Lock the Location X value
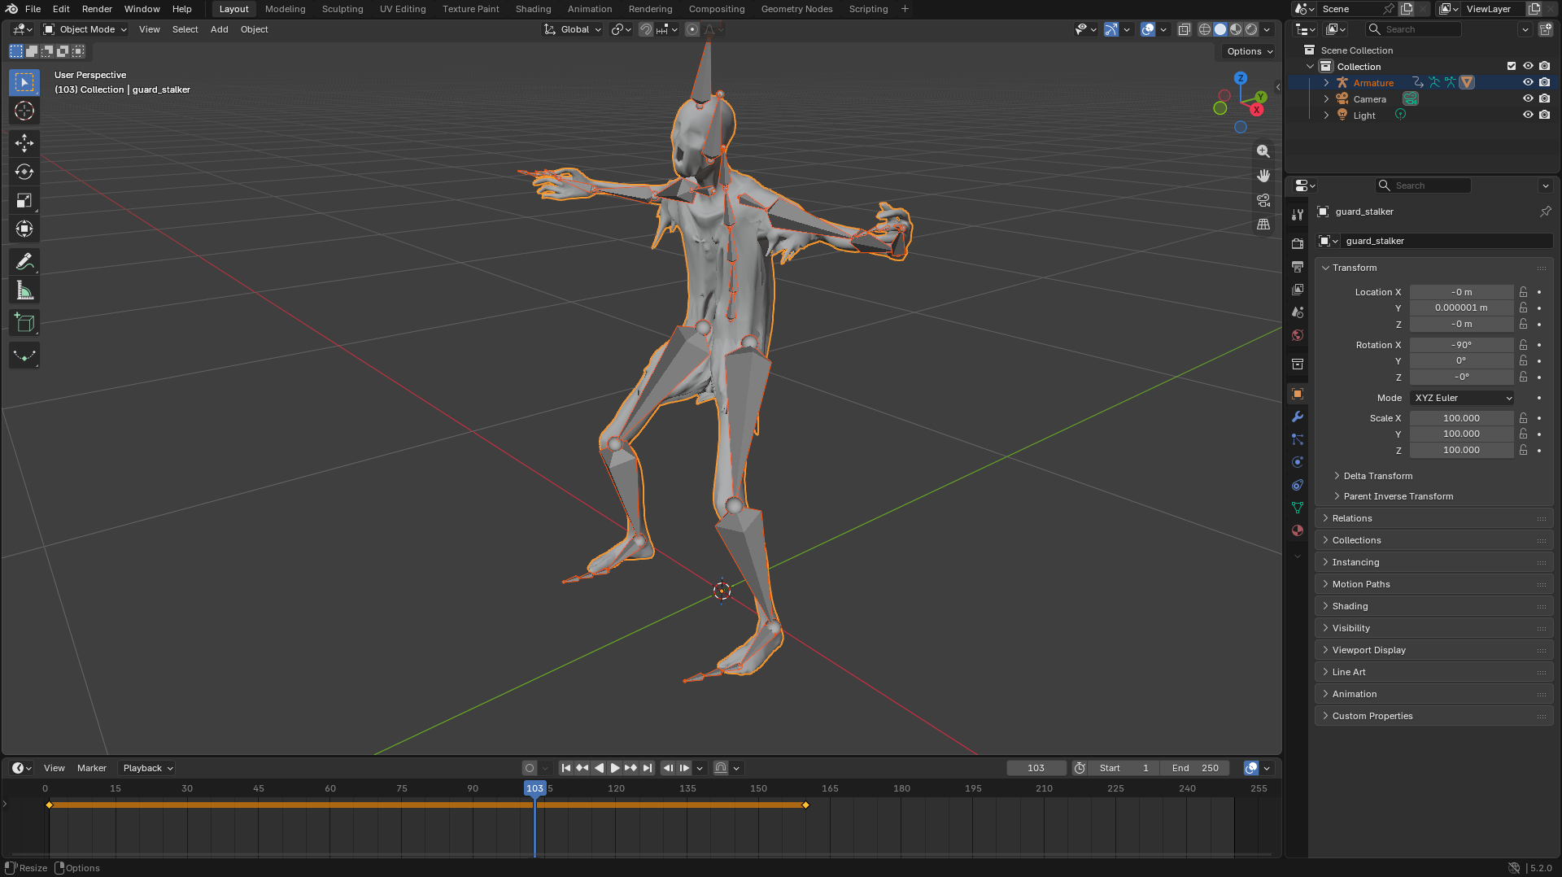Screen dimensions: 1562x877 (1523, 292)
